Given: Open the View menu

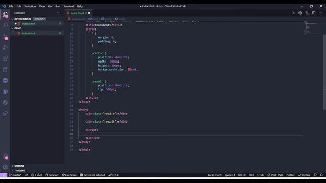Looking at the screenshot, I should click(42, 6).
